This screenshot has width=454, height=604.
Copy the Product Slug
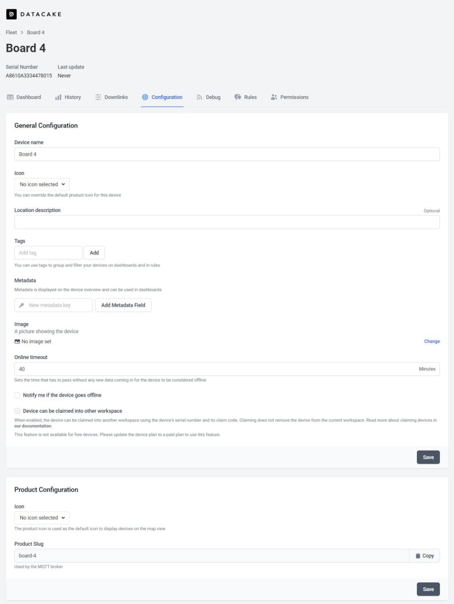[x=425, y=555]
